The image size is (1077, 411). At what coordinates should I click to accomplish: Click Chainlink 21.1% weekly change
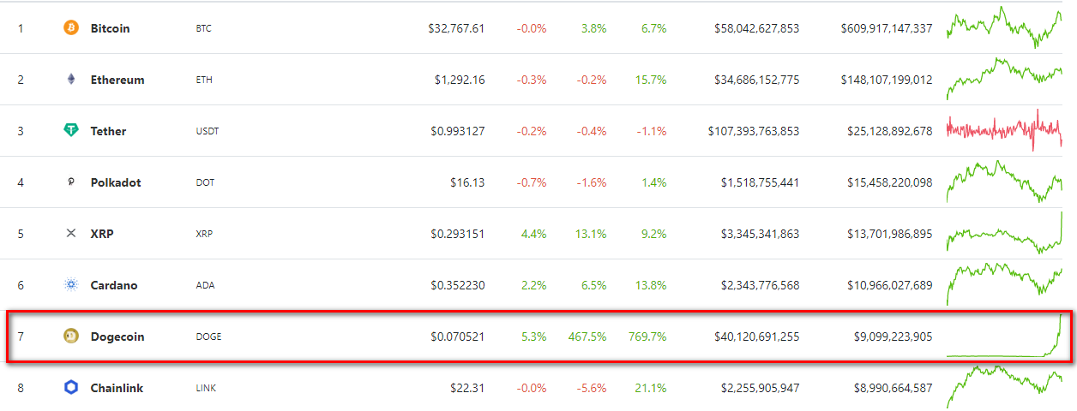click(651, 388)
